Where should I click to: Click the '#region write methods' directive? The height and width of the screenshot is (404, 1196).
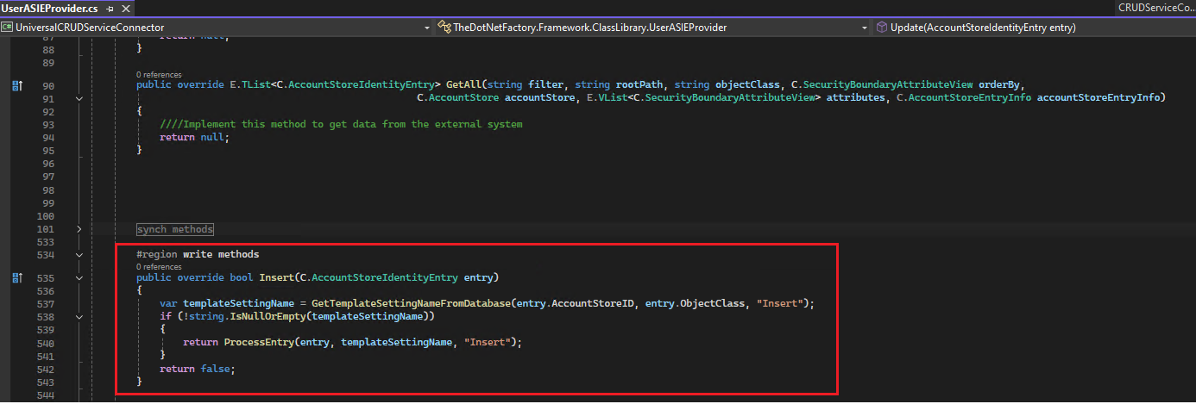(198, 255)
